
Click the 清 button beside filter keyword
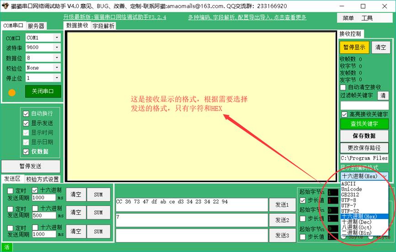coord(383,96)
